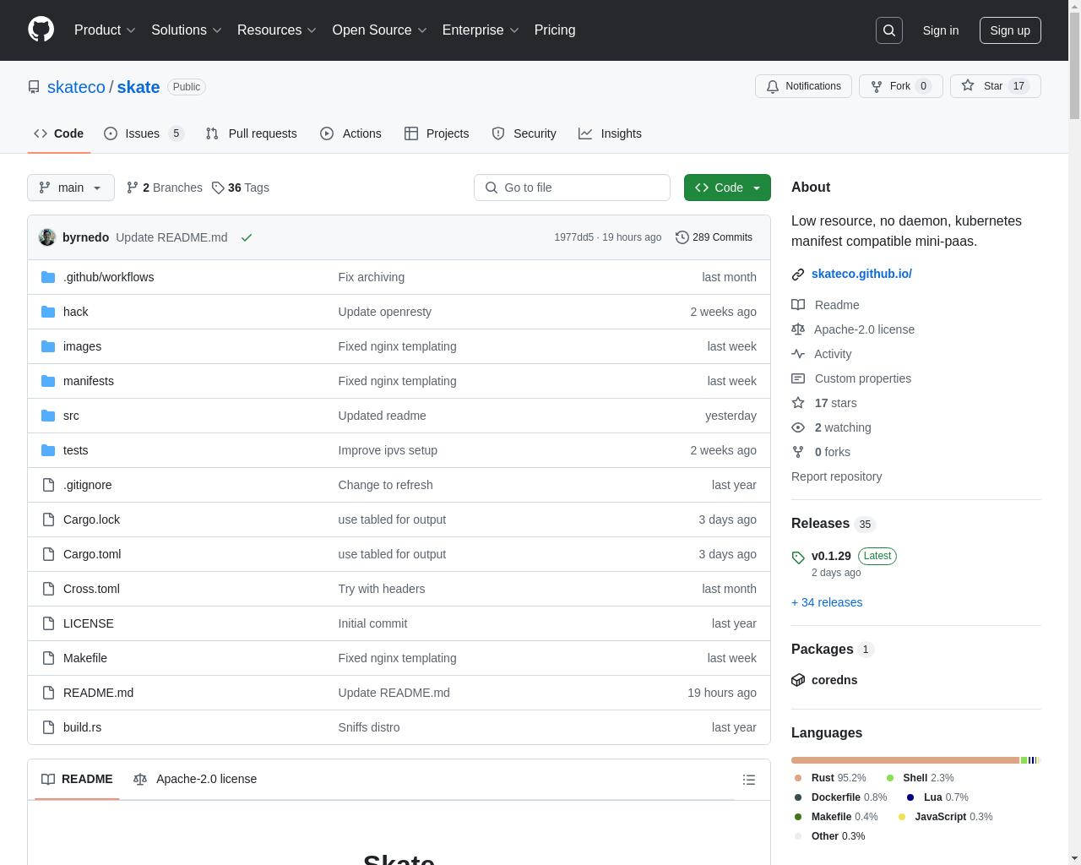Screen dimensions: 1081x865
Task: Expand the Resources menu
Action: tap(277, 30)
